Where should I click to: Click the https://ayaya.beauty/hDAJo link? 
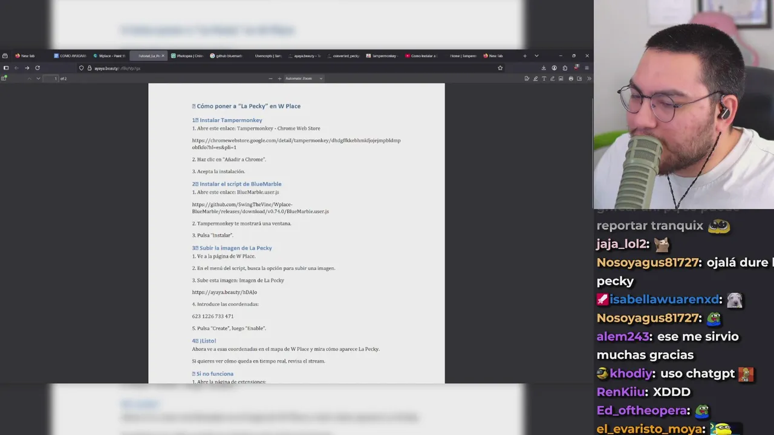(224, 292)
